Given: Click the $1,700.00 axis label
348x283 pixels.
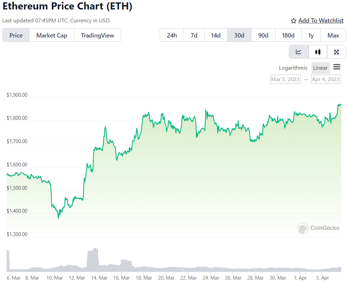Looking at the screenshot, I should [x=17, y=141].
